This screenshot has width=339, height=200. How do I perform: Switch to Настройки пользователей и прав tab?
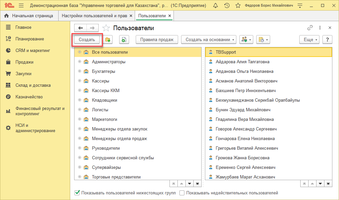(x=95, y=16)
